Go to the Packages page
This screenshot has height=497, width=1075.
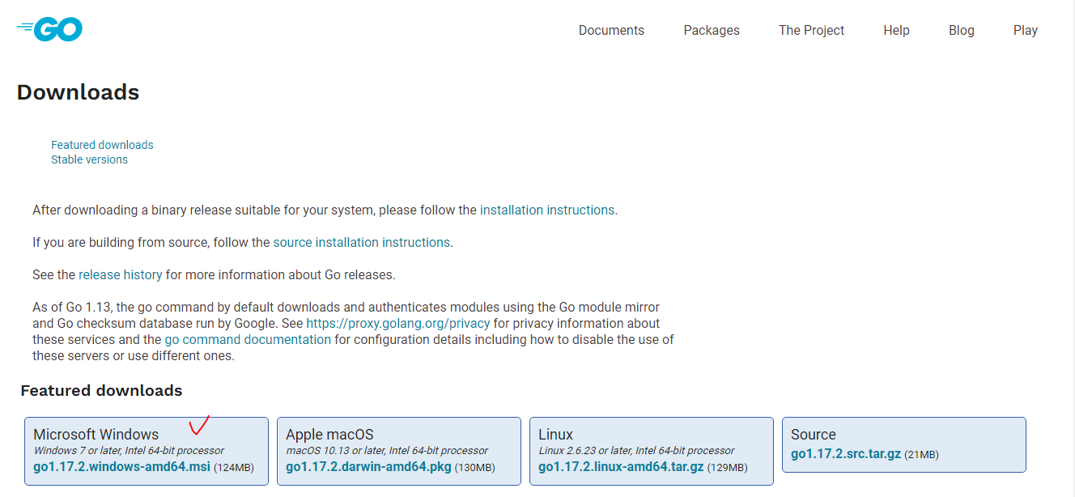[x=712, y=30]
